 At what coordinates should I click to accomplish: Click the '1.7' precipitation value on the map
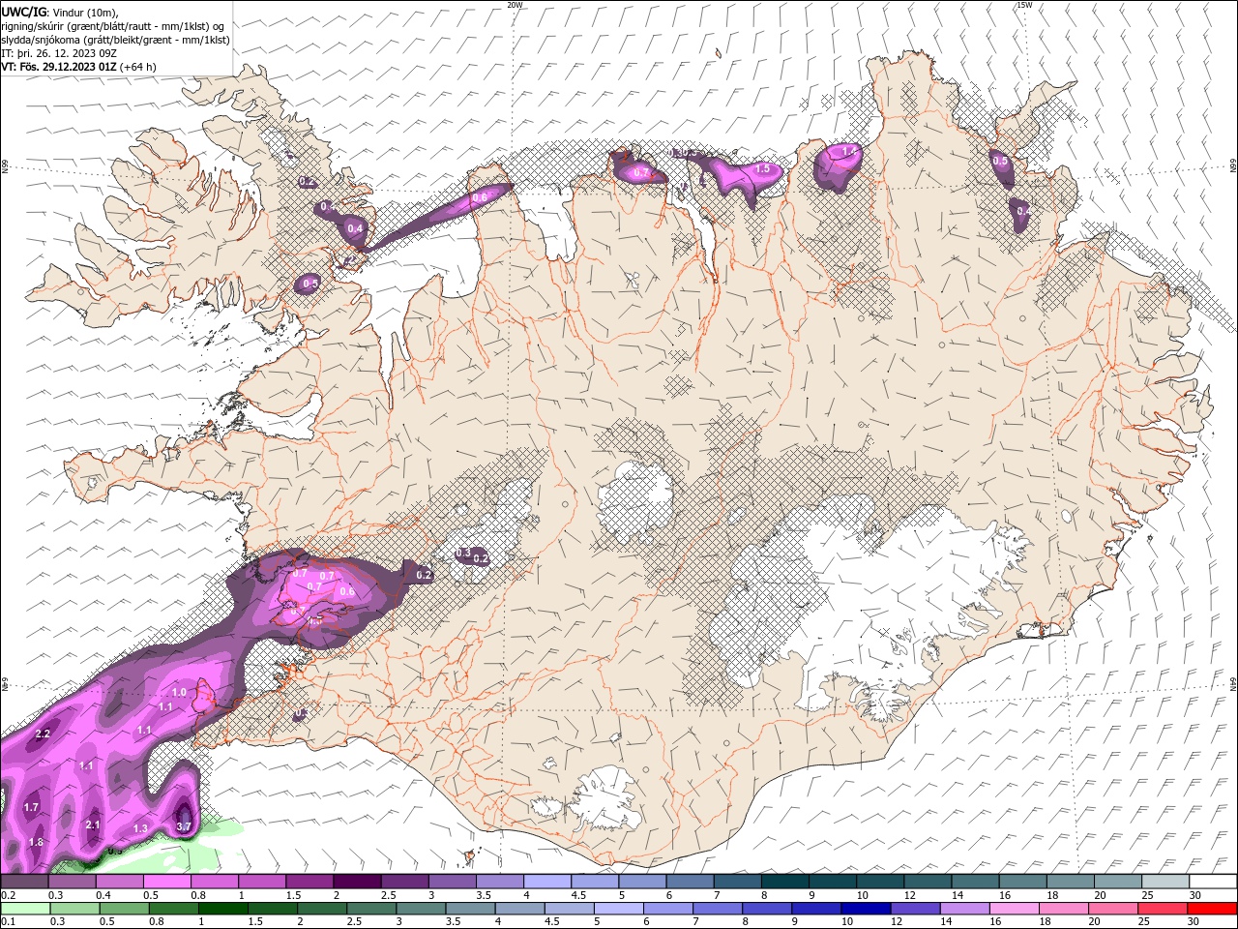[31, 807]
